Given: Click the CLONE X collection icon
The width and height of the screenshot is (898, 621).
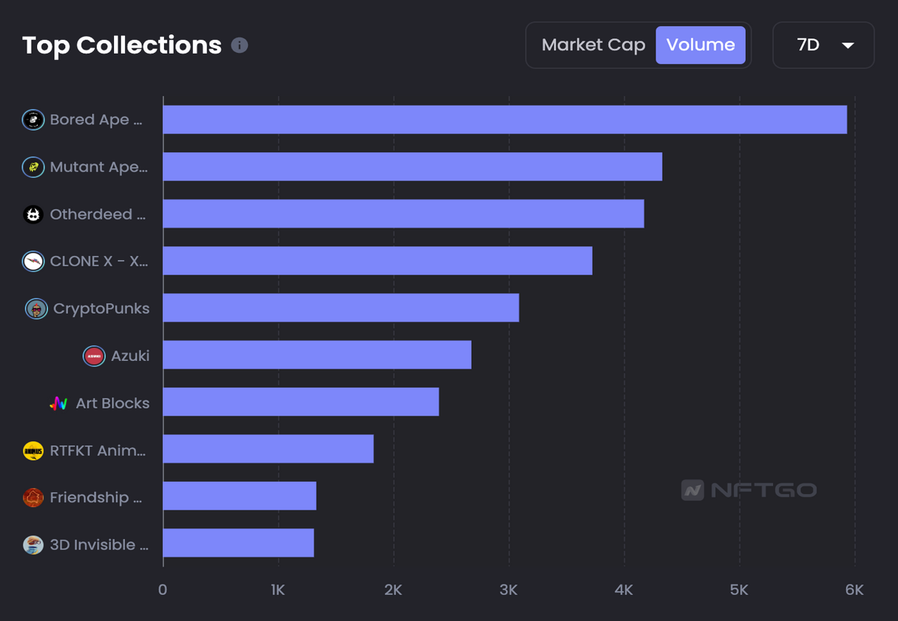Looking at the screenshot, I should click(33, 261).
